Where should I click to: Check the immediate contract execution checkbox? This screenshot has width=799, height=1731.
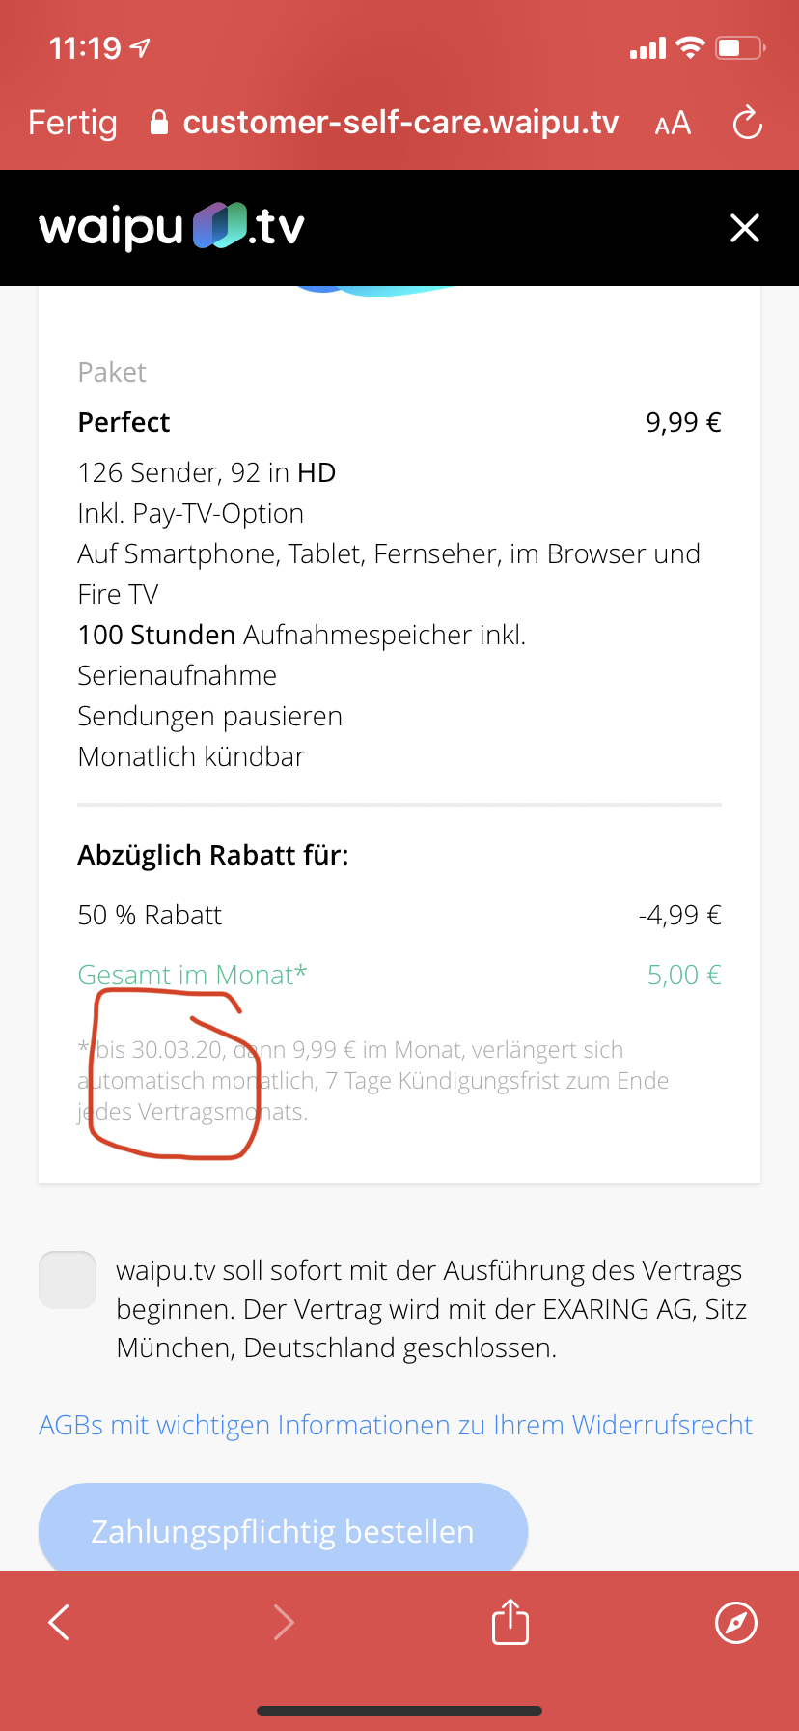68,1280
